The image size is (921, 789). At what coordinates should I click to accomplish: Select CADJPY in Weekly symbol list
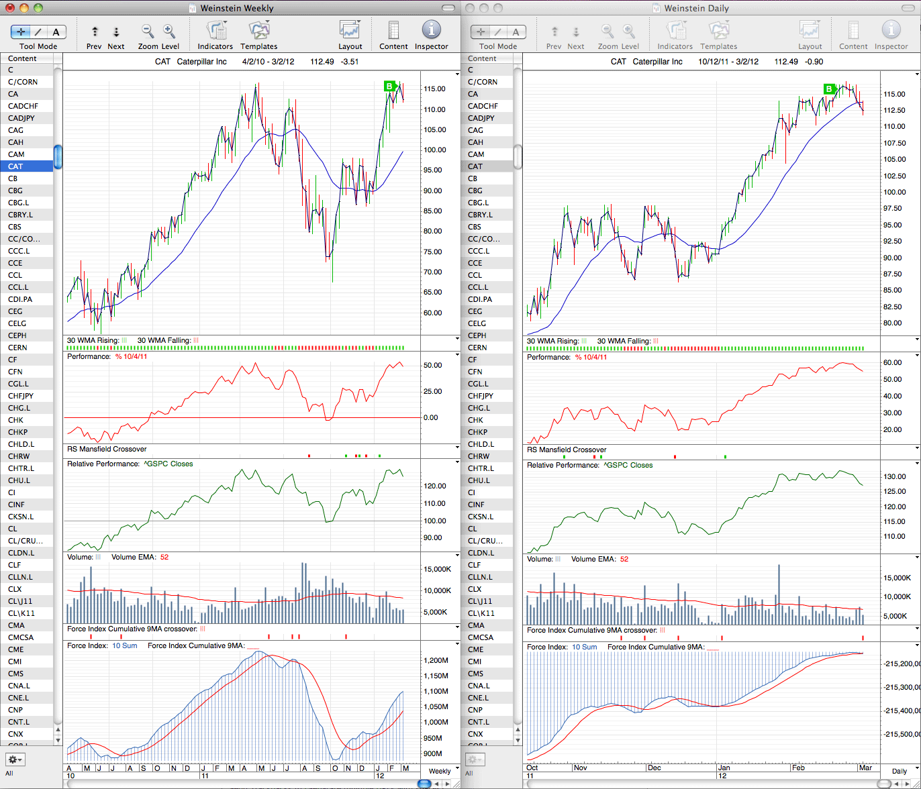pyautogui.click(x=27, y=118)
